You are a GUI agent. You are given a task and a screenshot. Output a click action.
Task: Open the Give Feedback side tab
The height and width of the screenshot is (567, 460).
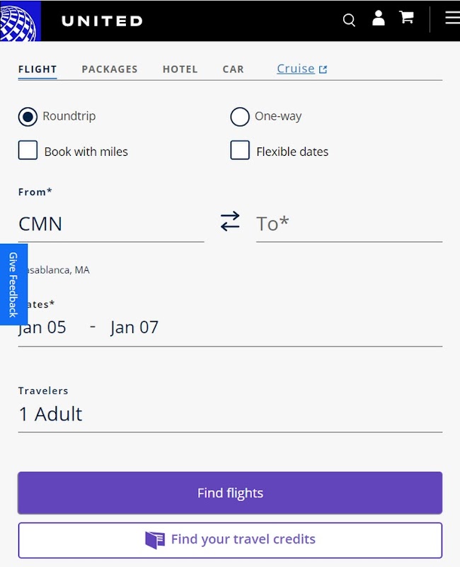pos(13,284)
